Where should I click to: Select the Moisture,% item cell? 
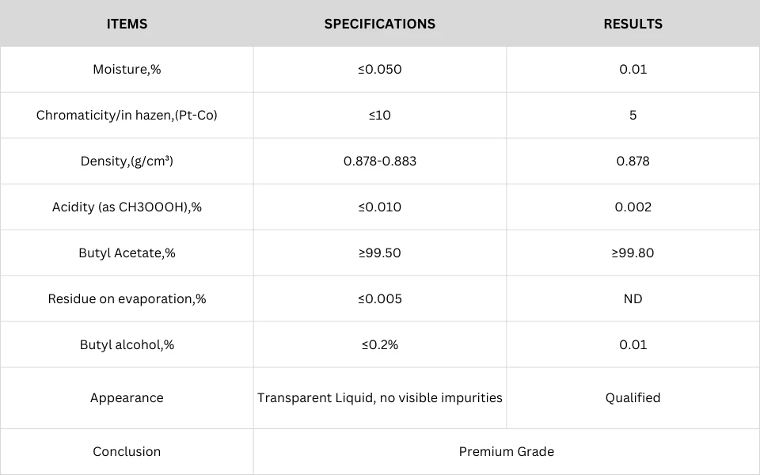[x=127, y=70]
